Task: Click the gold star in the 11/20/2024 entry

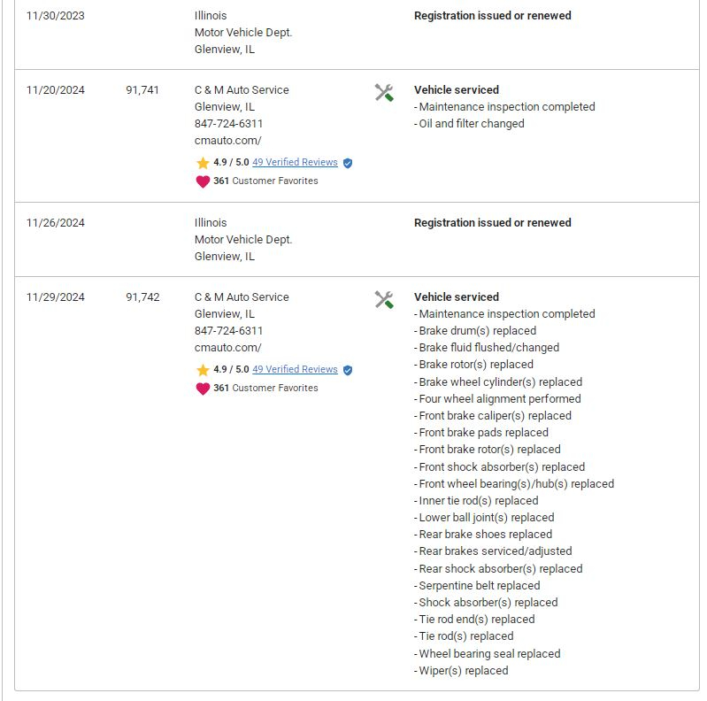Action: click(x=203, y=163)
